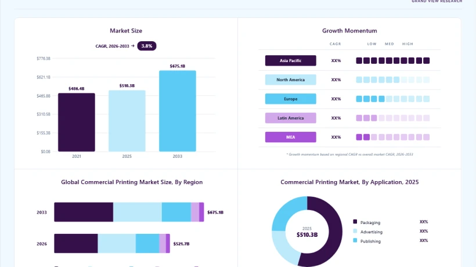Click the Latin America region label
The width and height of the screenshot is (476, 267).
(290, 118)
